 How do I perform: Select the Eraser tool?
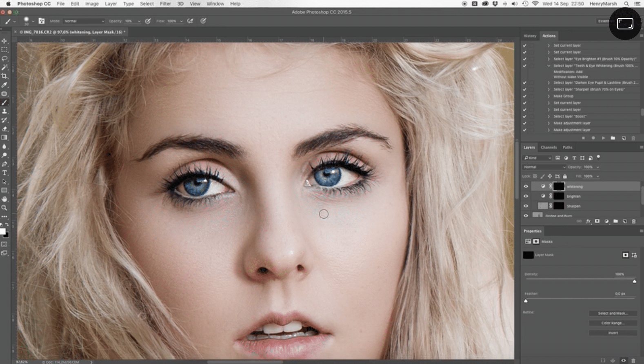(x=4, y=129)
